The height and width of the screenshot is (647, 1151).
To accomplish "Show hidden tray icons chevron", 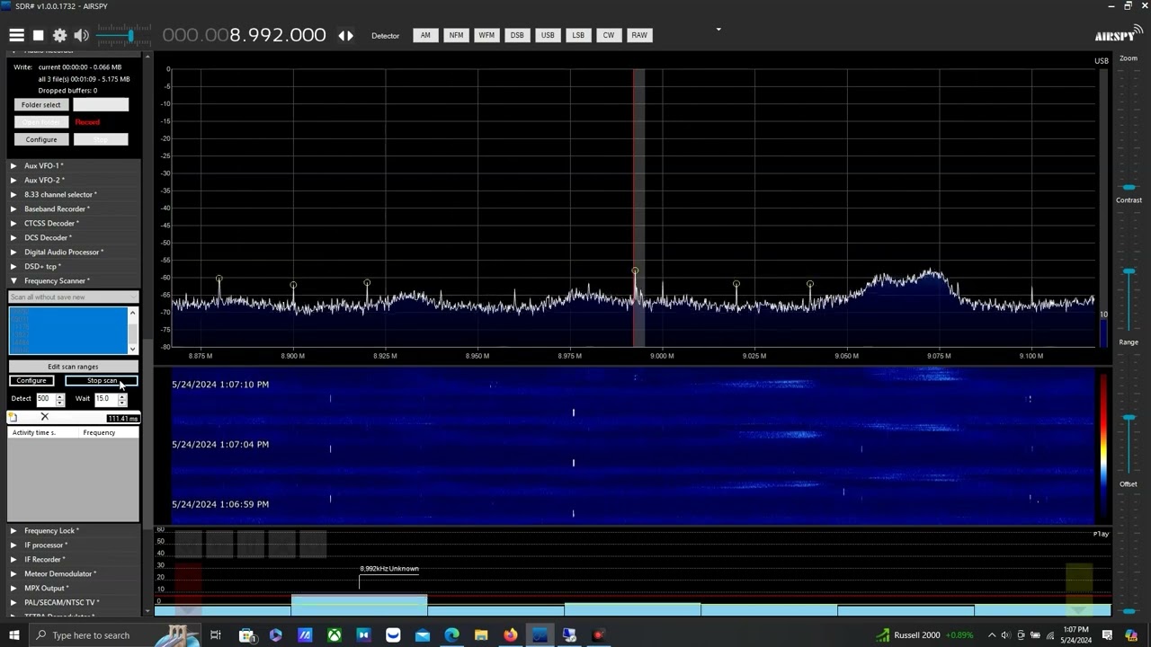I will [x=992, y=635].
